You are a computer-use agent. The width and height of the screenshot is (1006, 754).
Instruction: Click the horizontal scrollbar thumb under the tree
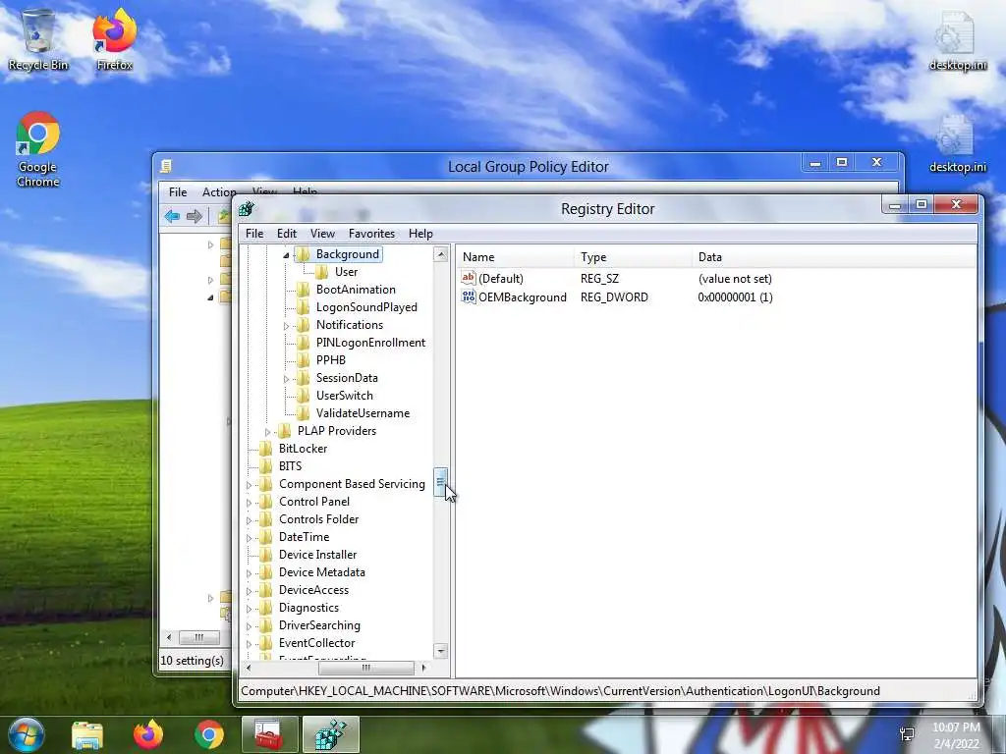pos(365,668)
